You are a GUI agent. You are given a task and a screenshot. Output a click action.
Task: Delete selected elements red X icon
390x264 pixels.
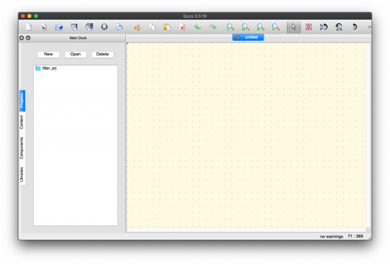(182, 27)
